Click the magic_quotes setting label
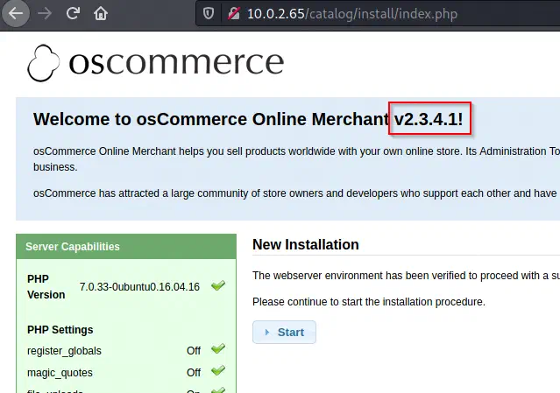Viewport: 560px width, 393px height. (60, 373)
